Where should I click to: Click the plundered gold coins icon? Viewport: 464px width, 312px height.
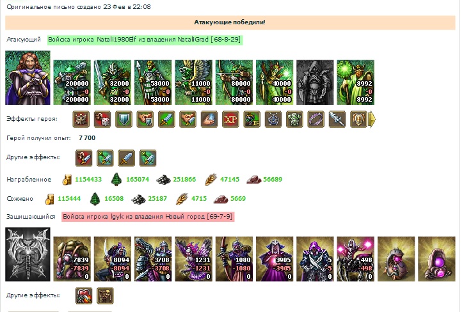(67, 180)
